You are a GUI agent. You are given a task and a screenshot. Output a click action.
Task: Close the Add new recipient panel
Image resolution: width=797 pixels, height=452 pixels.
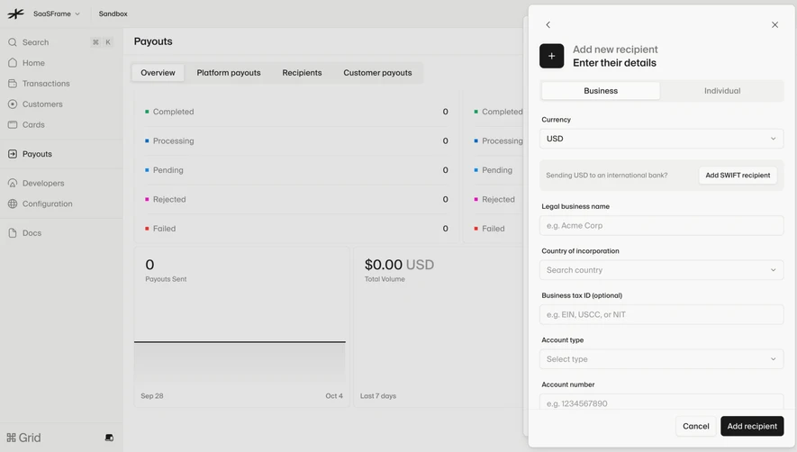coord(774,24)
